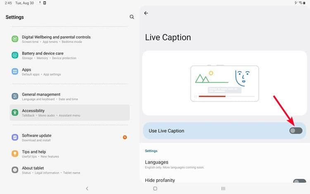Viewport: 310px width, 194px height.
Task: Tap the Digital Wellbeing green icon
Action: click(x=15, y=39)
